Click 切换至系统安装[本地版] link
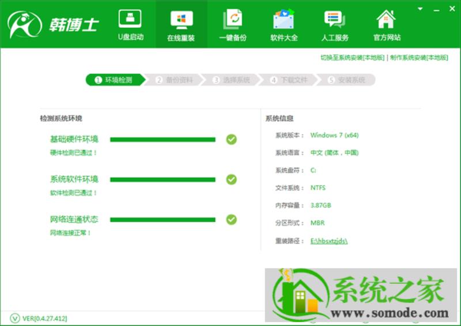Image resolution: width=461 pixels, height=326 pixels. tap(352, 58)
